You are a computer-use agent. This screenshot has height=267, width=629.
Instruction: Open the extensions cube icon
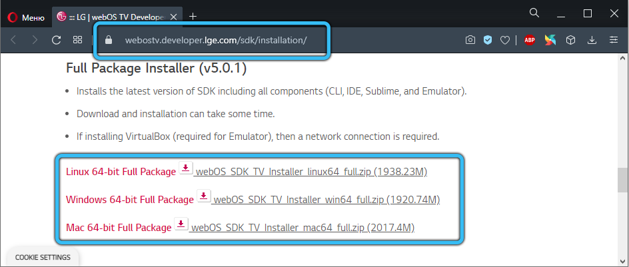tap(570, 41)
